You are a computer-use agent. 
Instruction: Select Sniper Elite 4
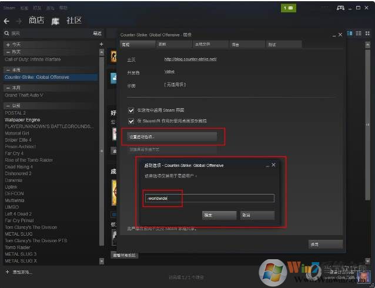tap(18, 140)
